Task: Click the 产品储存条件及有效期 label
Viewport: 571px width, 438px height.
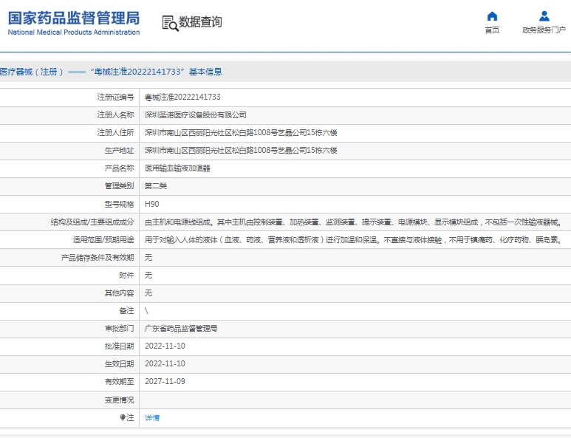Action: pos(98,258)
